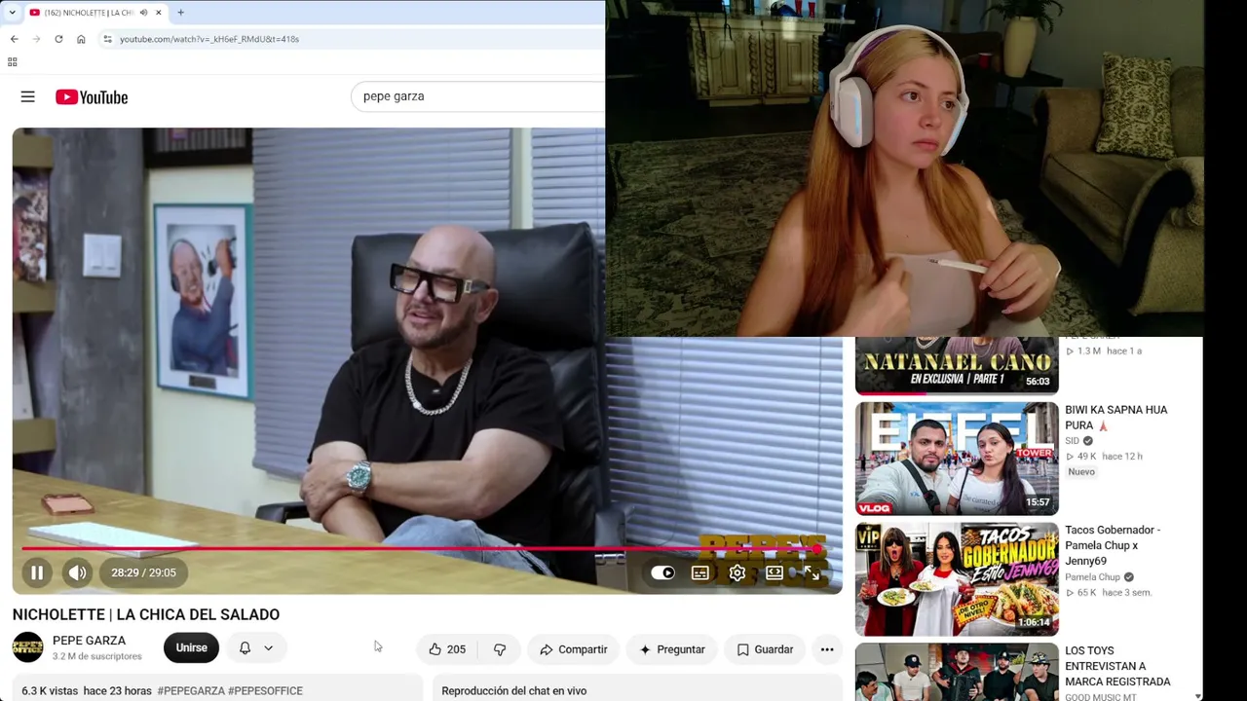Click the #PEPEGARZA hashtag

click(x=191, y=691)
